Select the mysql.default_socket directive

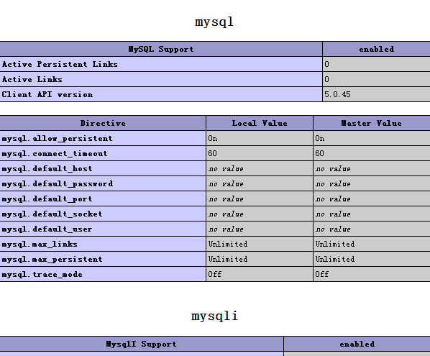(52, 214)
